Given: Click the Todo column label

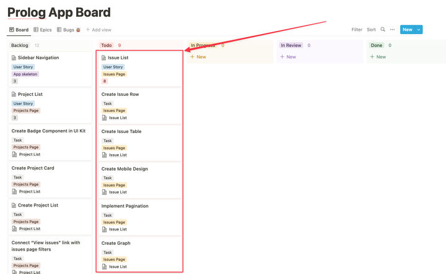Looking at the screenshot, I should [x=107, y=45].
